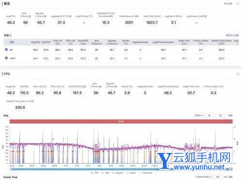The image size is (242, 180).
Task: Click the overview value 1823.7
Action: (152, 23)
